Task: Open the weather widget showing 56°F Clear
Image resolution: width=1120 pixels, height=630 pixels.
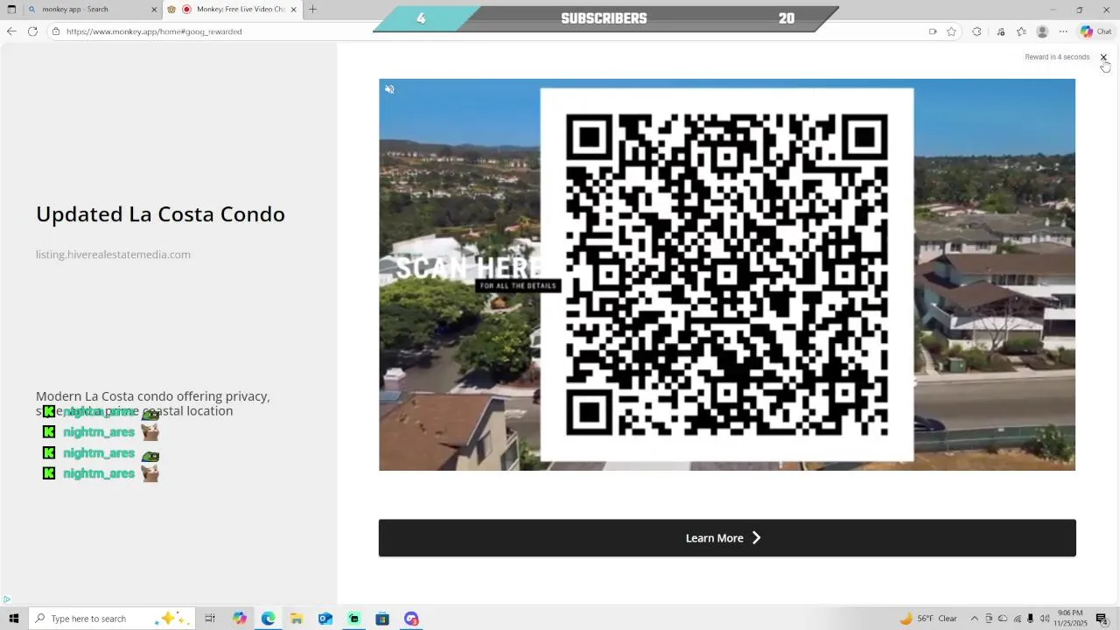Action: pos(928,619)
